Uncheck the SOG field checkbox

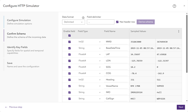click(69, 67)
